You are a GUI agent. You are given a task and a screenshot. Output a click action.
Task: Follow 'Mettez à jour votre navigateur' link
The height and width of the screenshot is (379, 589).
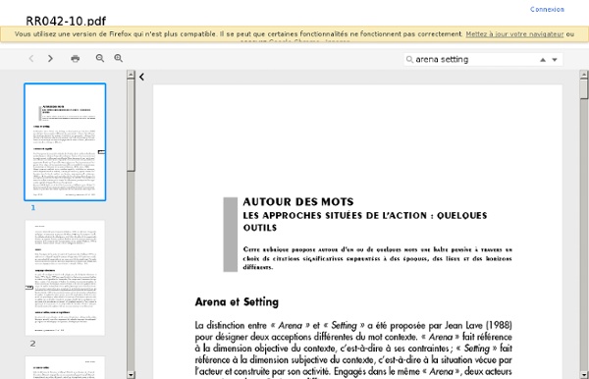click(514, 33)
